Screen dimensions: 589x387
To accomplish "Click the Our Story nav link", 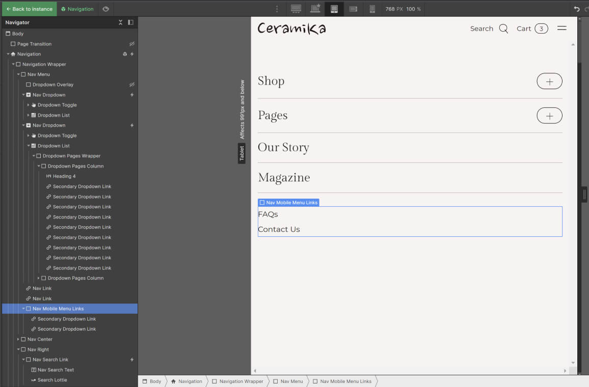I will coord(283,148).
